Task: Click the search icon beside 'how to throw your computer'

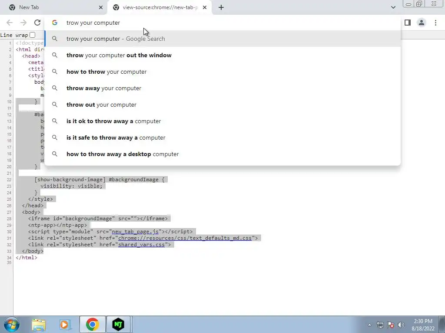Action: 55,72
